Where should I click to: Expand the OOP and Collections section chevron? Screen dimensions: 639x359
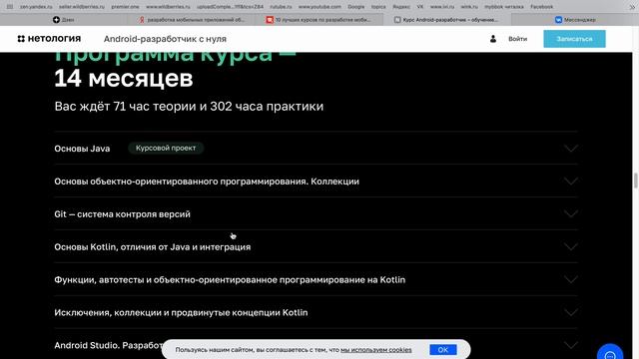click(571, 181)
